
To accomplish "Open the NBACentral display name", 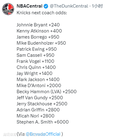I will tap(29, 6).
